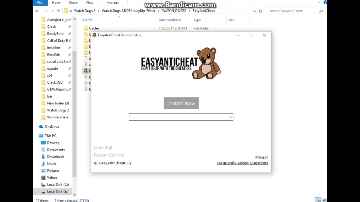Click the search magnifier icon
360x202 pixels.
(321, 11)
